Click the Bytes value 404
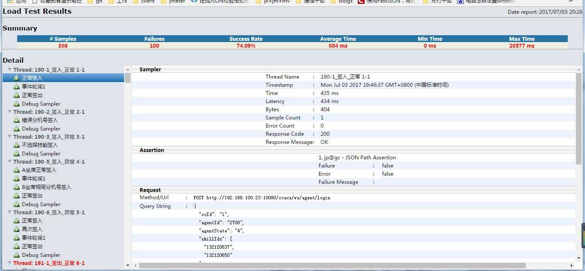This screenshot has height=271, width=585. click(325, 110)
